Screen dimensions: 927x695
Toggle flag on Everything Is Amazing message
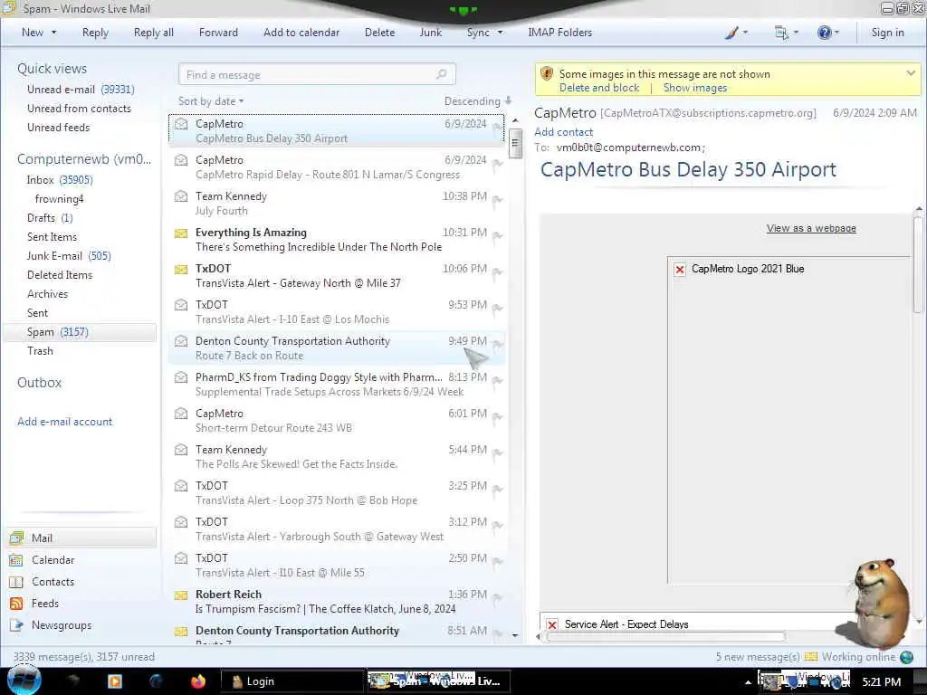click(497, 236)
